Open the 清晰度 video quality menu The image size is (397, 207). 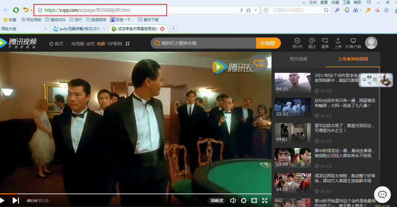[x=217, y=200]
